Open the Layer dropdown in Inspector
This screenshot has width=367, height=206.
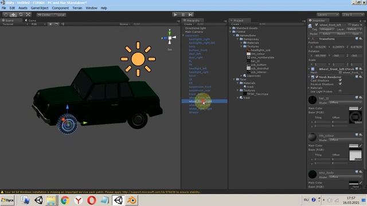(354, 29)
